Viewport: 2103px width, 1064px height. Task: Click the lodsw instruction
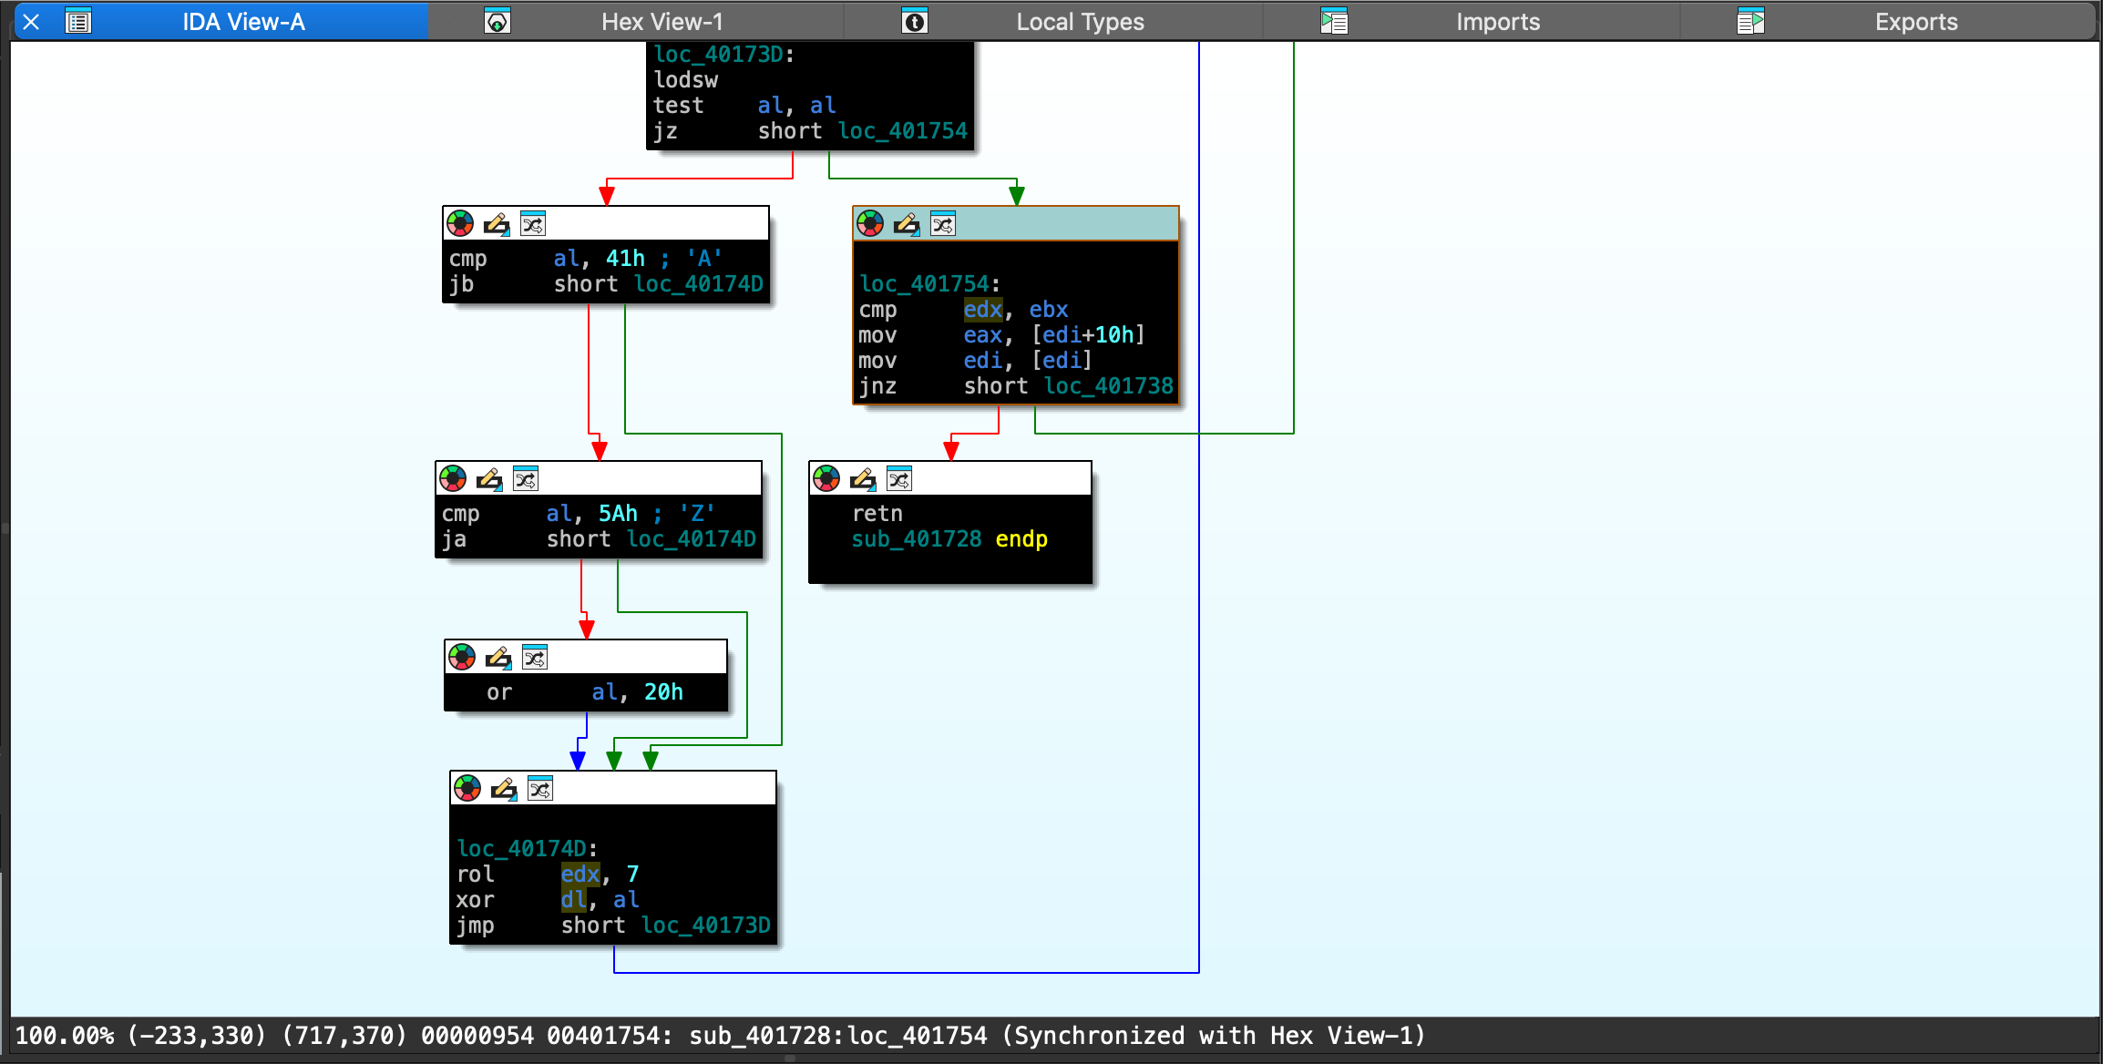point(686,80)
